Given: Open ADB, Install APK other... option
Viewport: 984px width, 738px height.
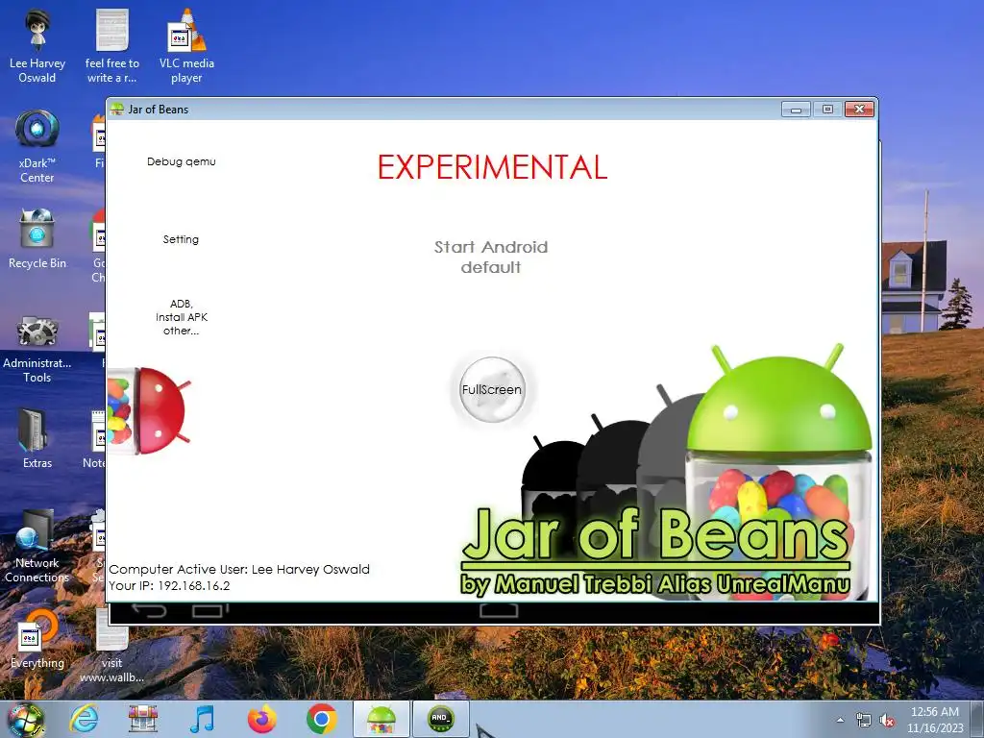Looking at the screenshot, I should [x=182, y=317].
